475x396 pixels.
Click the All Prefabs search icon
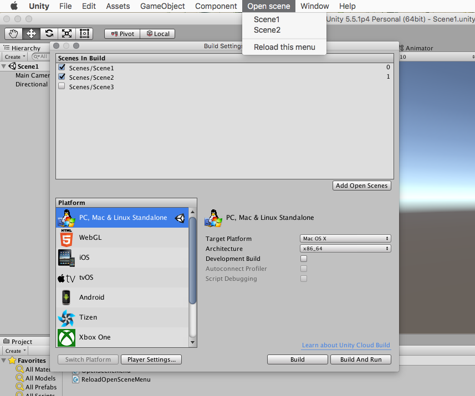click(x=20, y=387)
